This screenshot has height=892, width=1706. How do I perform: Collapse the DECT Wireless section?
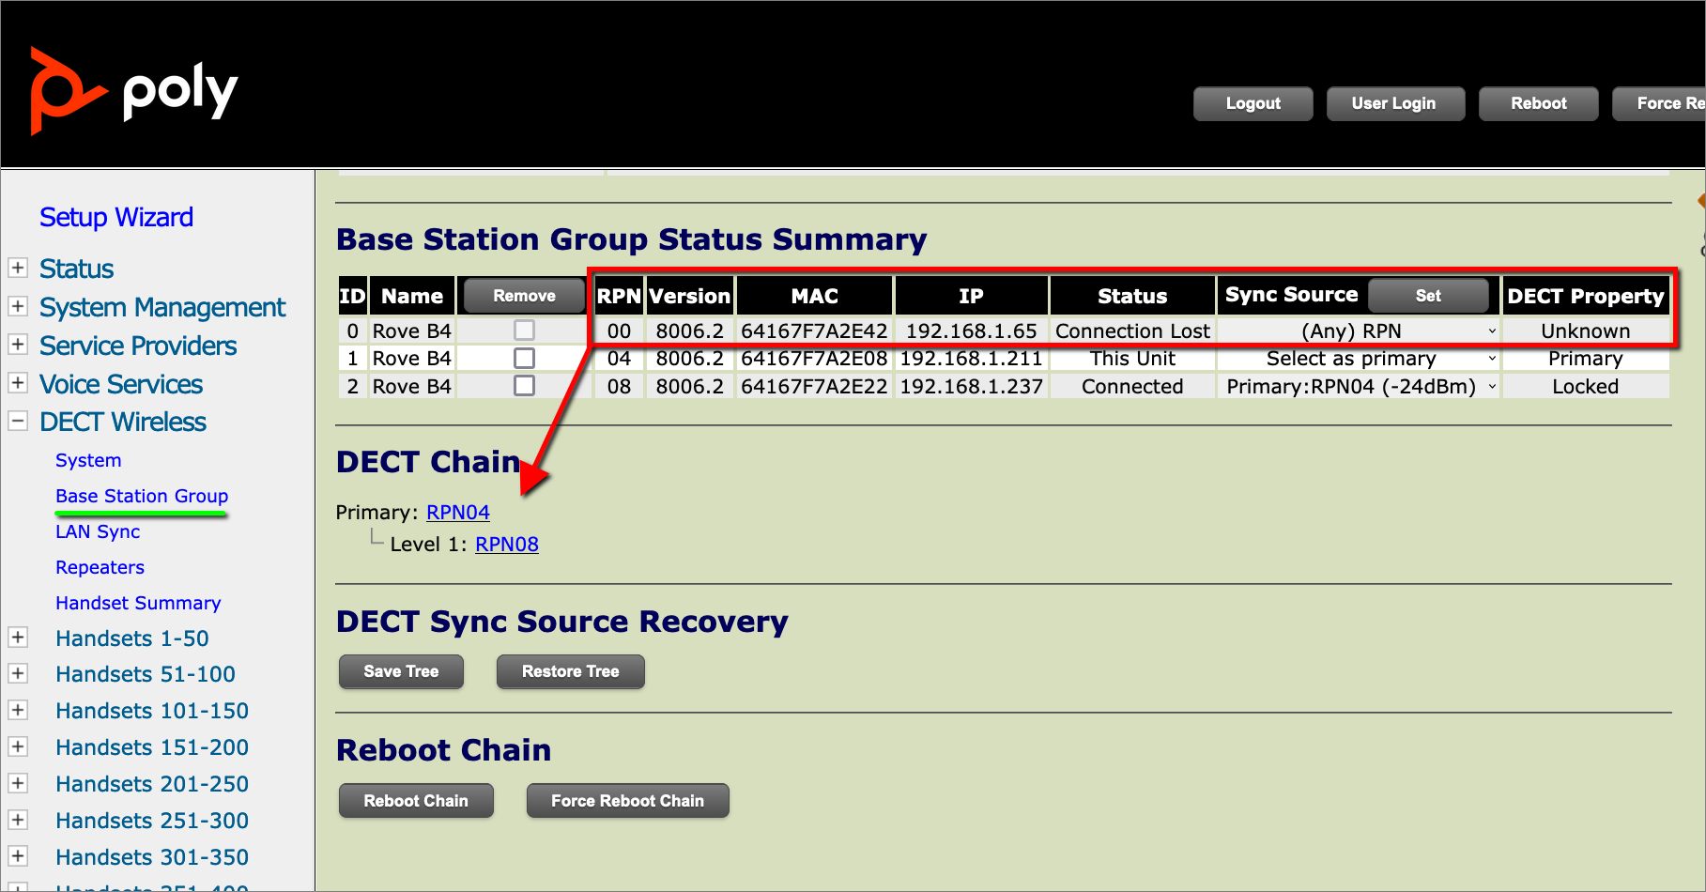[x=18, y=421]
